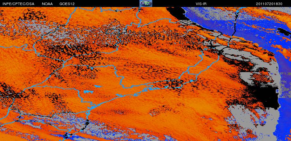Click the GOES12 satellite label

67,4
